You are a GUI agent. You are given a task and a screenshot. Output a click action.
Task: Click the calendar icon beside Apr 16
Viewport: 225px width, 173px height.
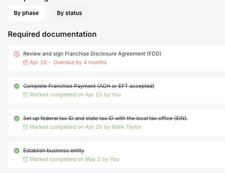point(25,63)
